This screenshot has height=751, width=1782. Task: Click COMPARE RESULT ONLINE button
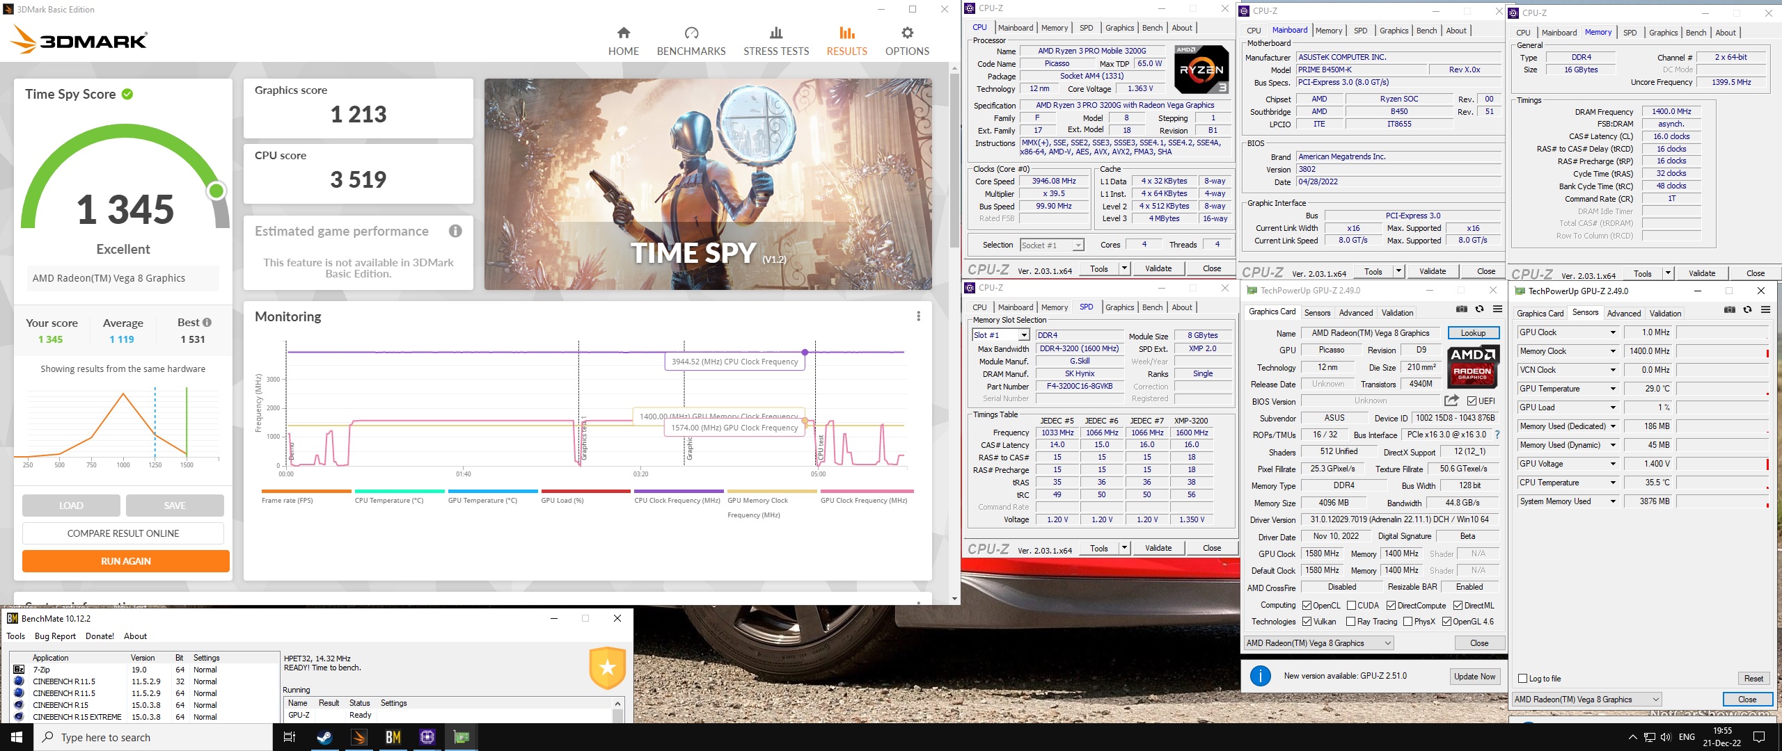tap(123, 533)
